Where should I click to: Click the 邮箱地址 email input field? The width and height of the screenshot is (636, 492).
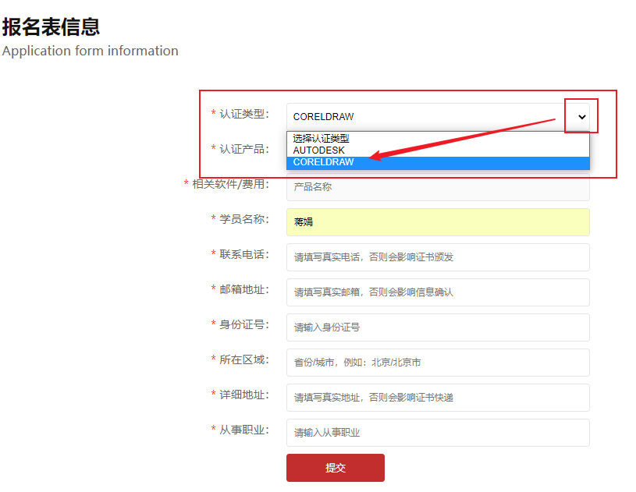point(438,292)
